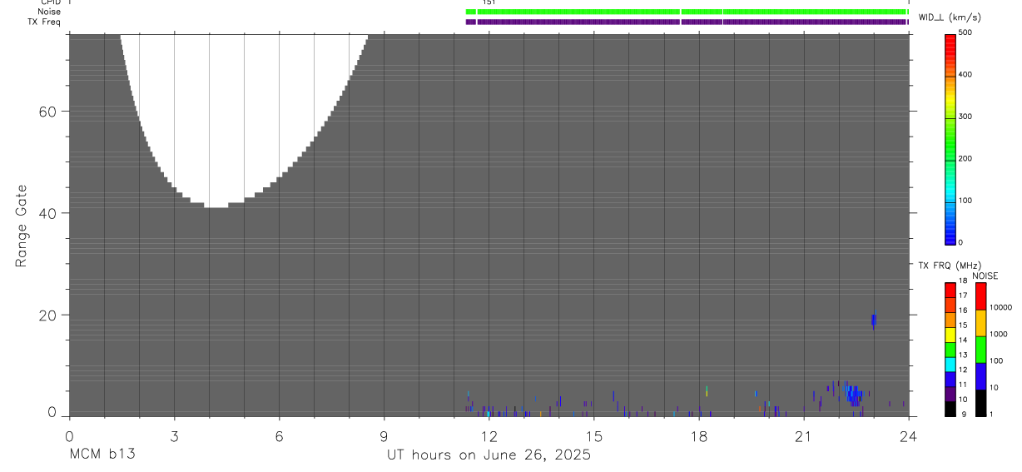This screenshot has width=1022, height=472.
Task: Click the x-axis tick label "15" under the plot
Action: pyautogui.click(x=593, y=435)
